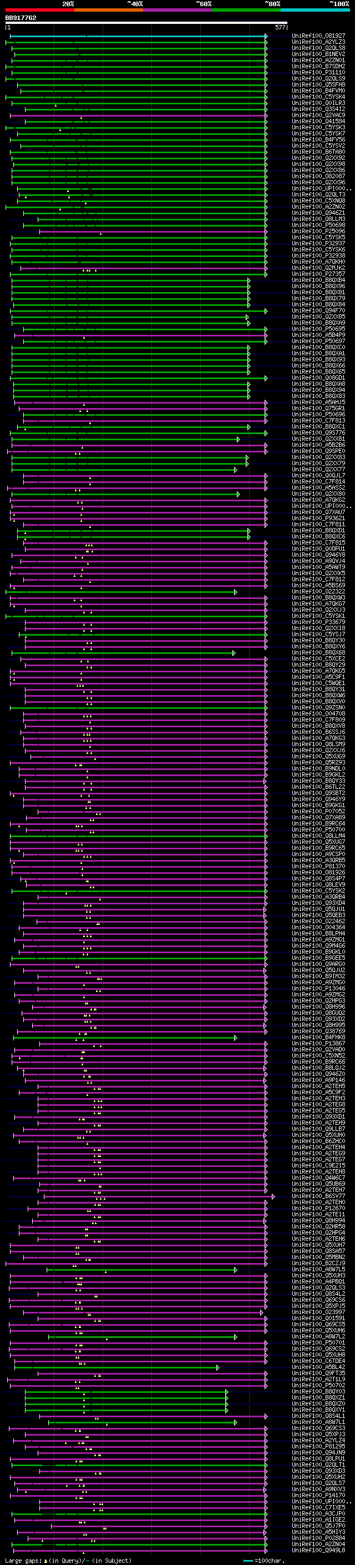Click label UniRef100_A9NXV3
The image size is (355, 1565).
318,1489
